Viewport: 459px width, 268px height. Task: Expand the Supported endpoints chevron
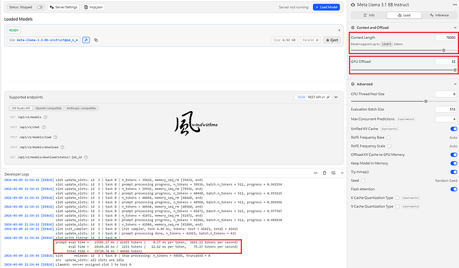coord(336,97)
